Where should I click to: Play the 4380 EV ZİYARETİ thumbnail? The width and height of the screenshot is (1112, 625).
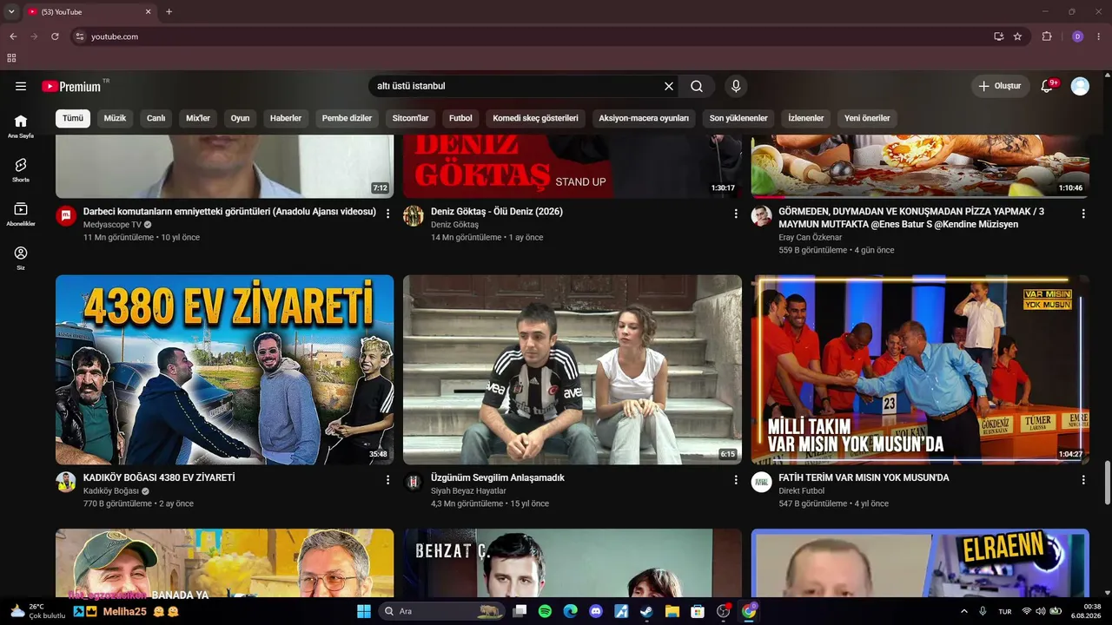point(225,370)
